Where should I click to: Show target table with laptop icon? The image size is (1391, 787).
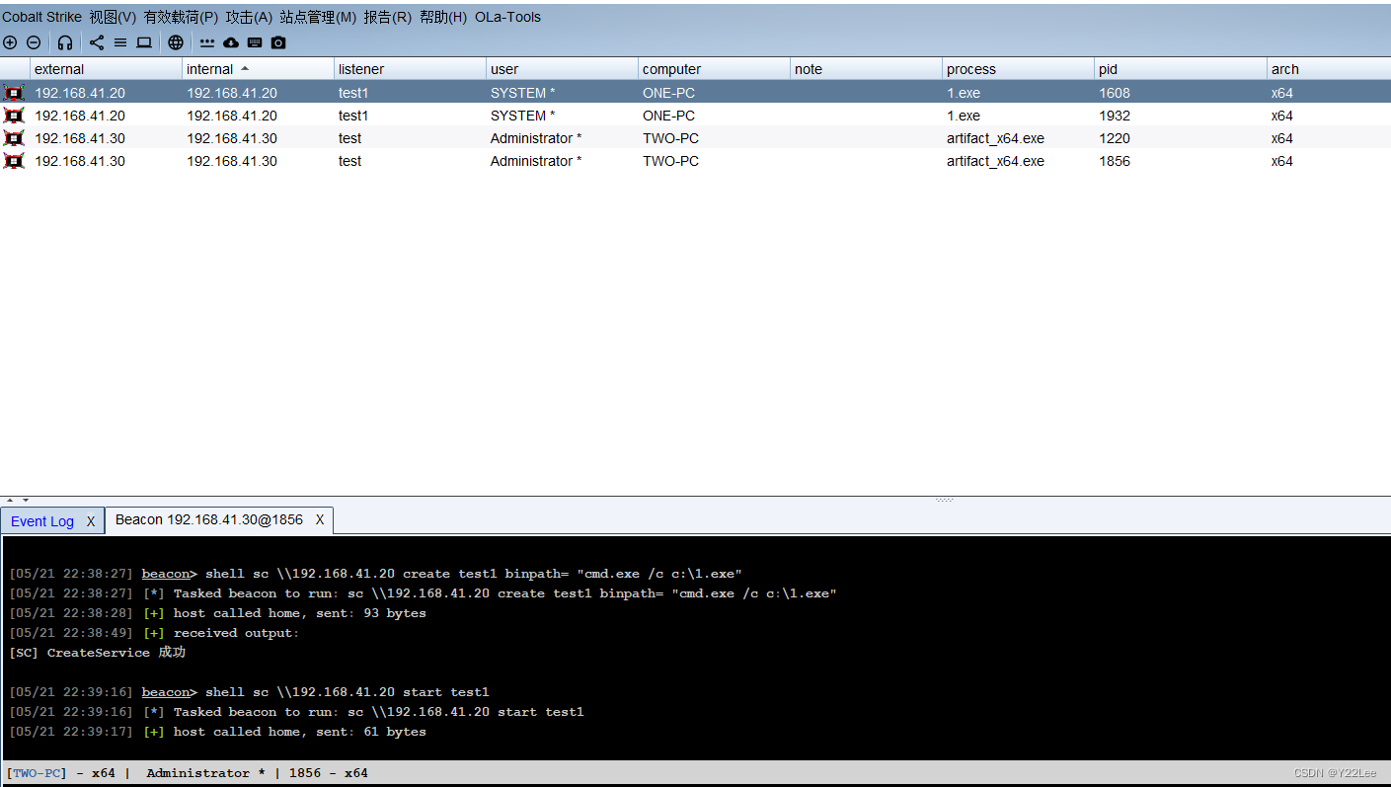(x=144, y=42)
